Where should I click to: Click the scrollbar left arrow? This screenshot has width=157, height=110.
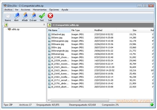[49, 100]
